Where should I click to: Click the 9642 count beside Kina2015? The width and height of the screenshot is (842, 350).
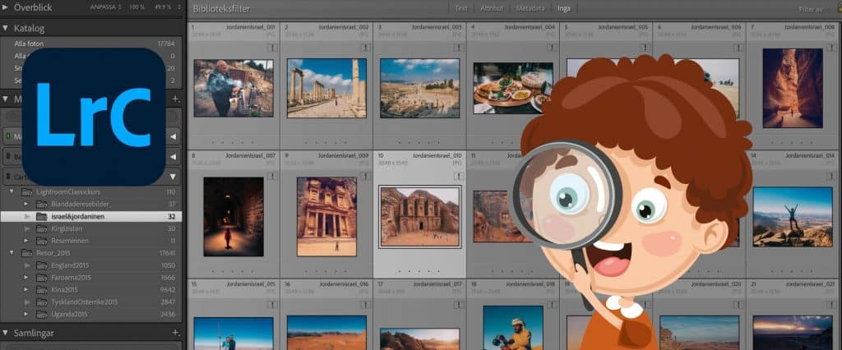(x=168, y=290)
